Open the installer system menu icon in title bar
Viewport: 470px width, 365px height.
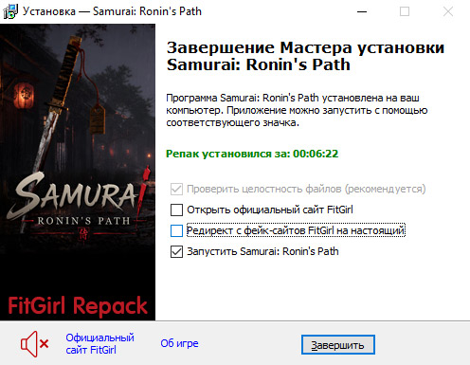[10, 11]
